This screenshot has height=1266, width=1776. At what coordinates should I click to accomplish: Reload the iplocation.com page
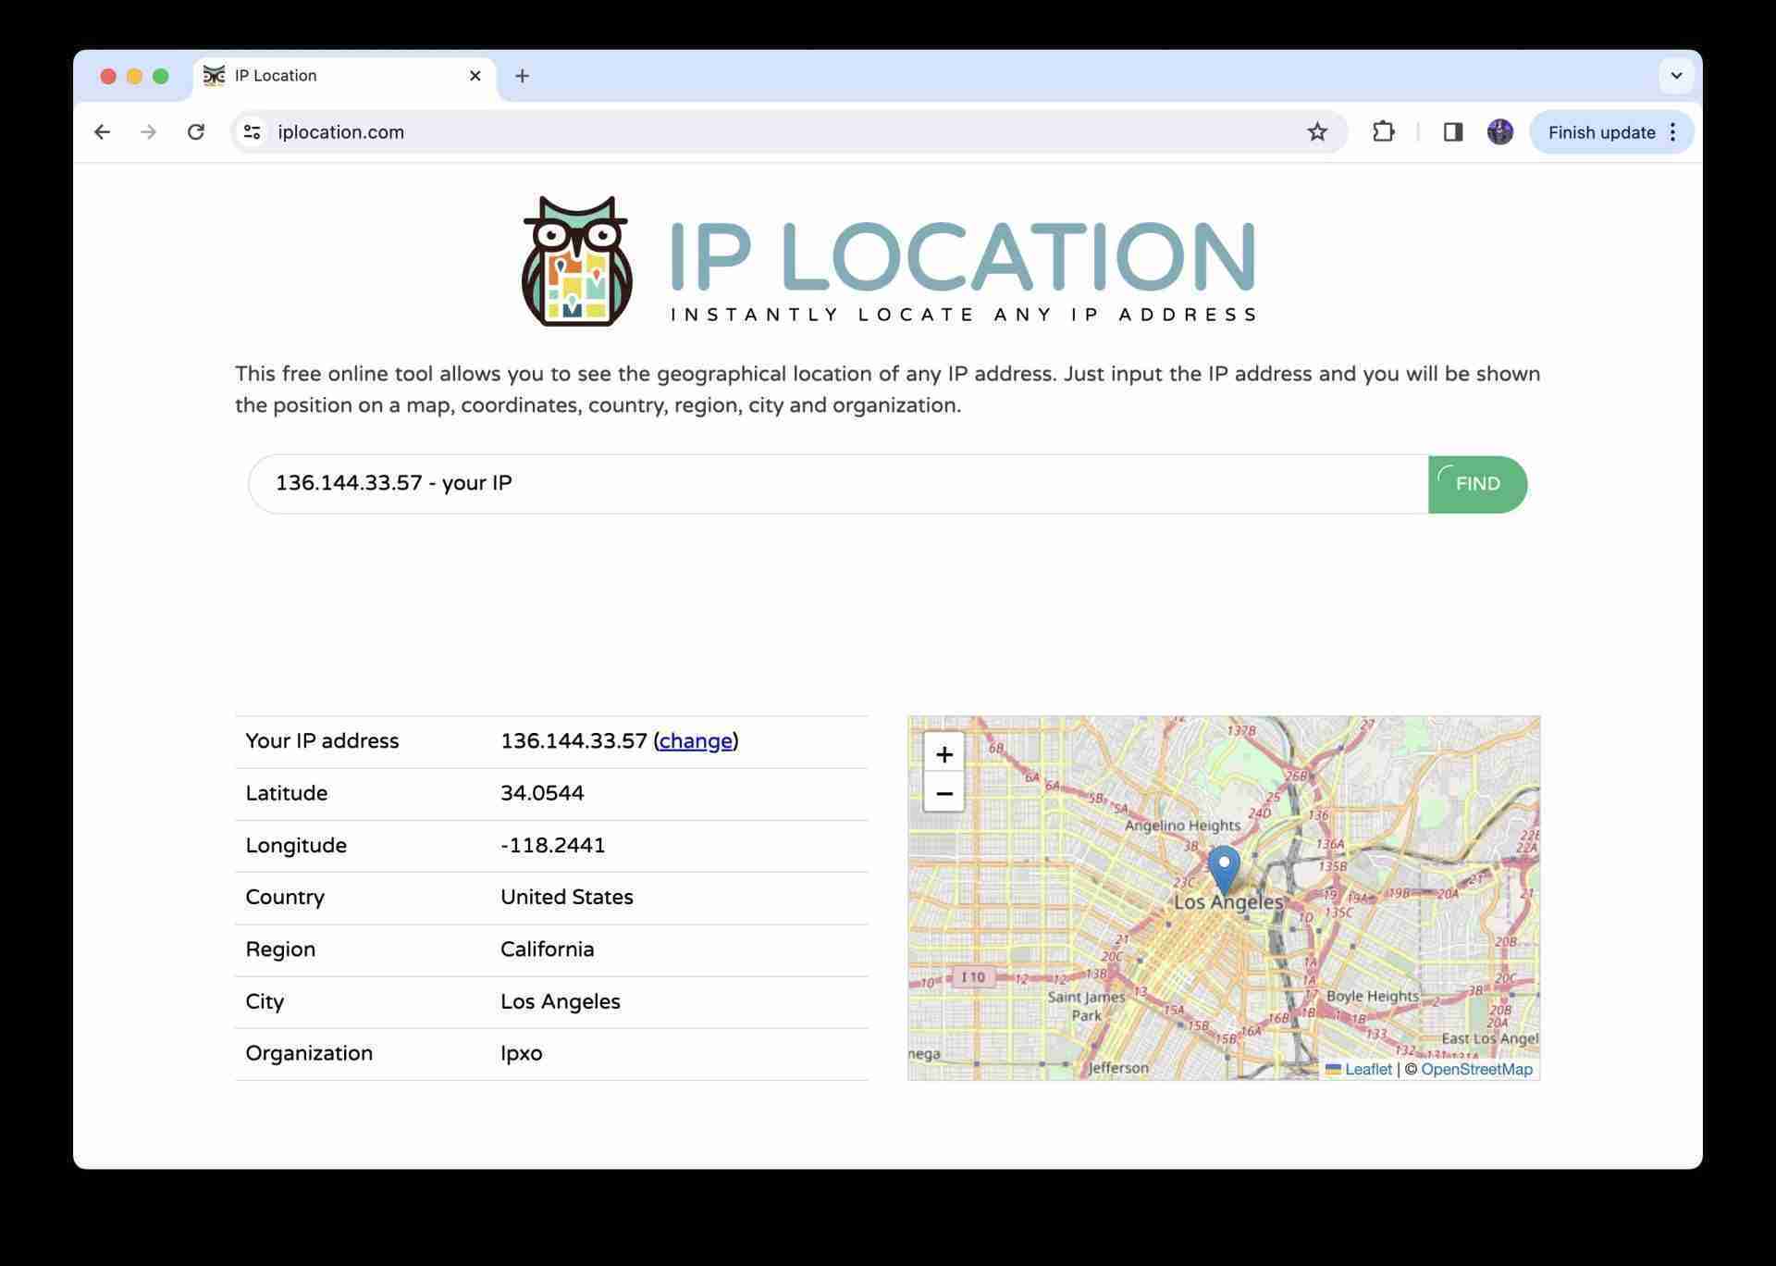[x=195, y=132]
